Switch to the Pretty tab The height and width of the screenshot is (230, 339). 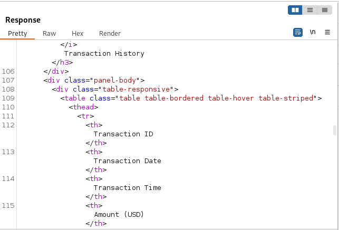pos(17,34)
